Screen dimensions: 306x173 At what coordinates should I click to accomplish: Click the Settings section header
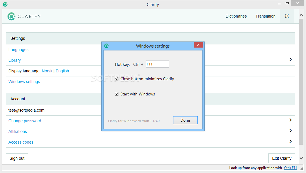point(151,38)
